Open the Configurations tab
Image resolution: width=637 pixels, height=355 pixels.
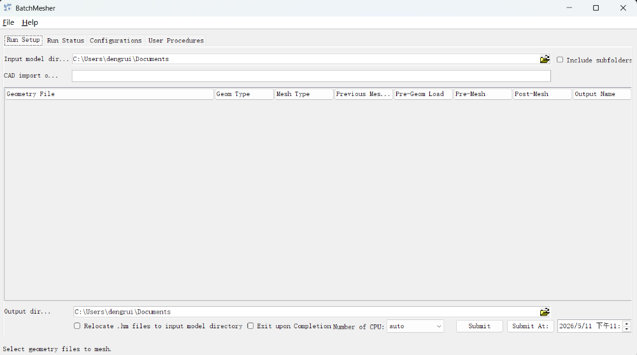tap(116, 41)
